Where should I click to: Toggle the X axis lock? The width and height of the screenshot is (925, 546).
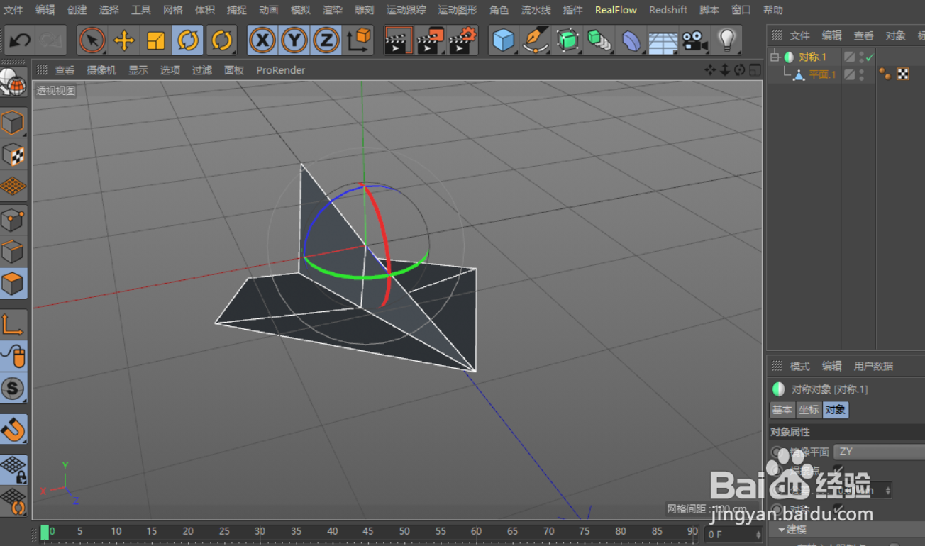[x=262, y=40]
